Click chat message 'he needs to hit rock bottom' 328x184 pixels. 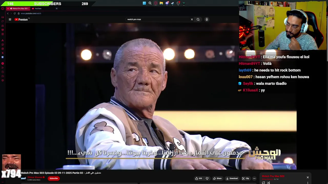click(277, 70)
